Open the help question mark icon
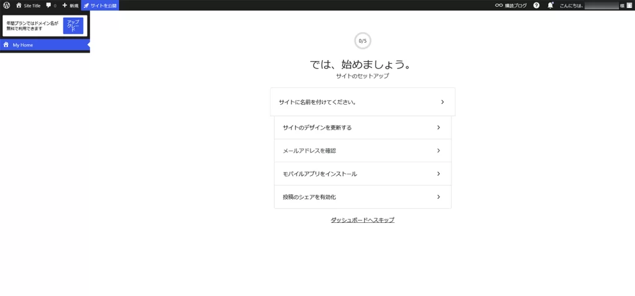 [x=536, y=5]
